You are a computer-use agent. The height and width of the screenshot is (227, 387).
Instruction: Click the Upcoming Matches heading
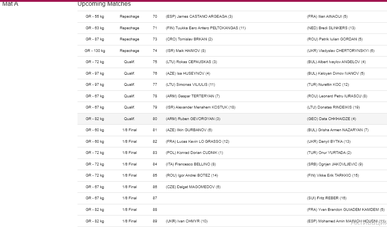(104, 4)
